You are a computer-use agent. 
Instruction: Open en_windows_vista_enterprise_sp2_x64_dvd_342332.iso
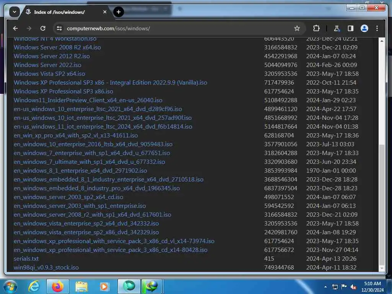(x=86, y=224)
